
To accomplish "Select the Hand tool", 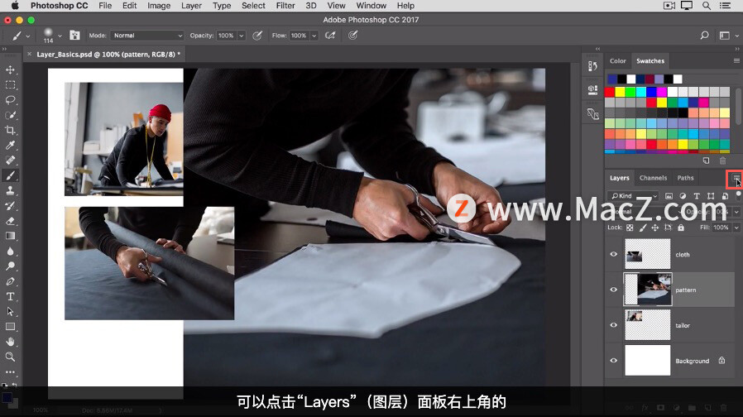I will click(10, 342).
